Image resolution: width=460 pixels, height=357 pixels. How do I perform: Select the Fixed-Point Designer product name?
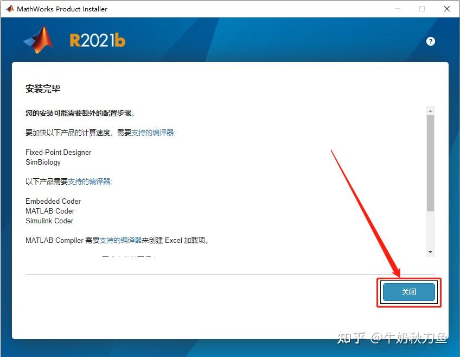[x=58, y=152]
